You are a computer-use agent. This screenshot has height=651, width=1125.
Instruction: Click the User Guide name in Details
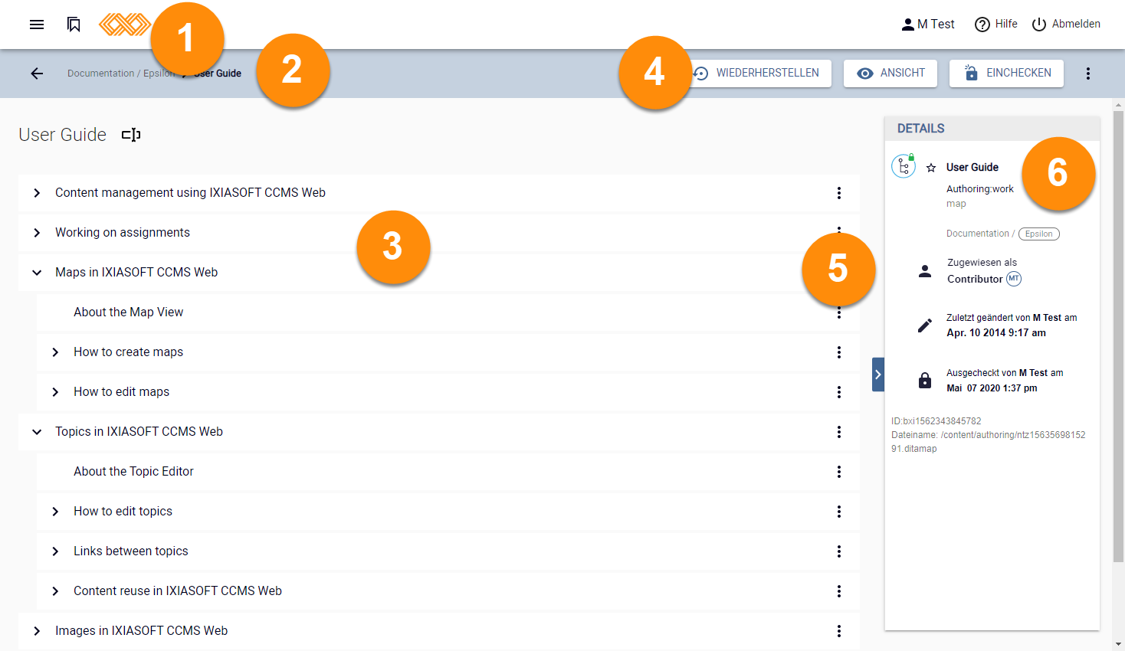pyautogui.click(x=972, y=168)
